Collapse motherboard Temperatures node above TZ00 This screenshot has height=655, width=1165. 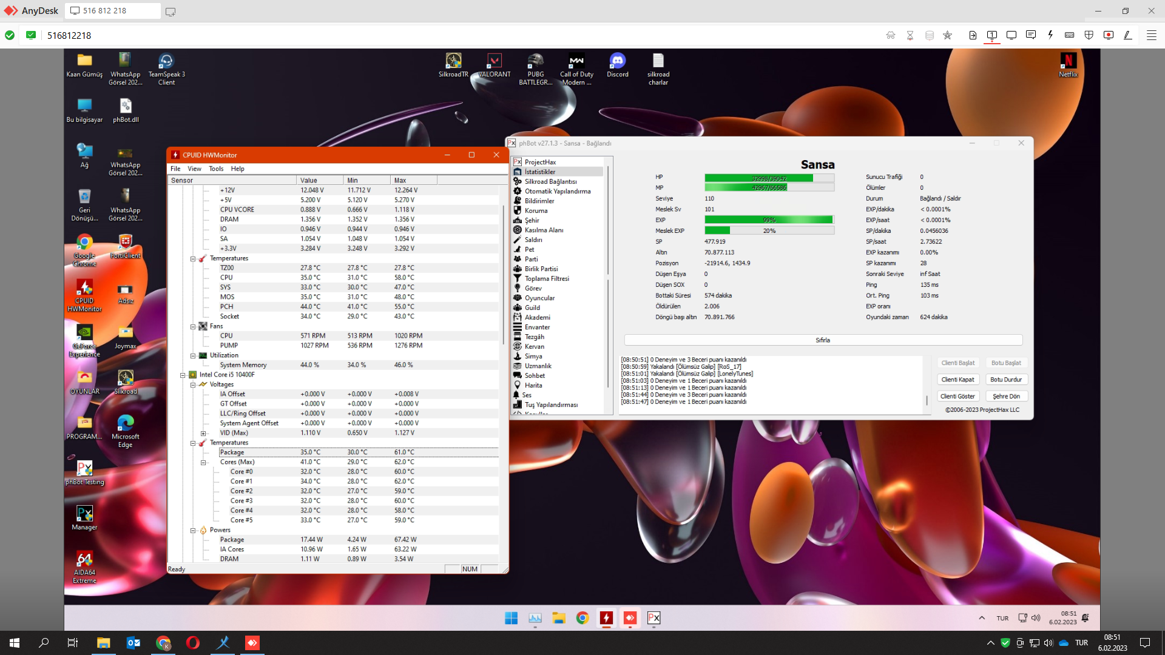tap(193, 258)
